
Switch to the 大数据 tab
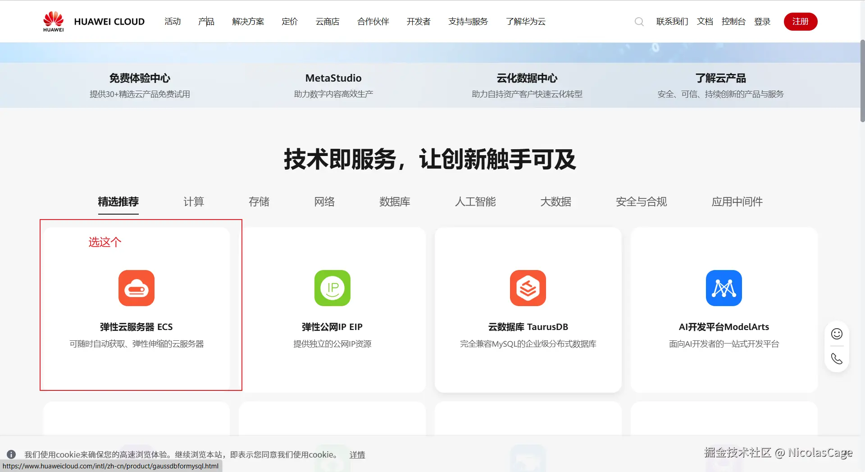point(556,202)
